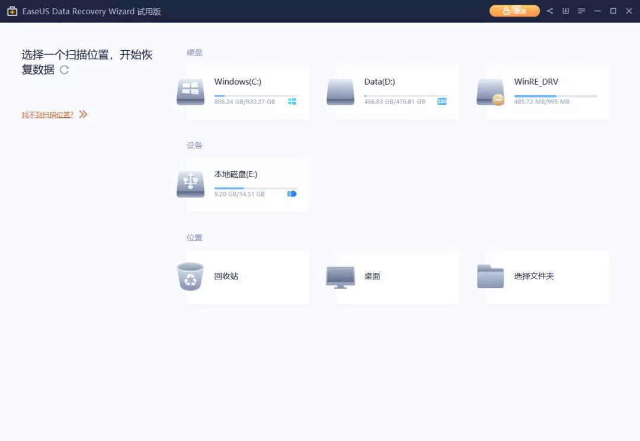Select the WinRE_DRV partition icon
The image size is (640, 441).
pos(491,92)
